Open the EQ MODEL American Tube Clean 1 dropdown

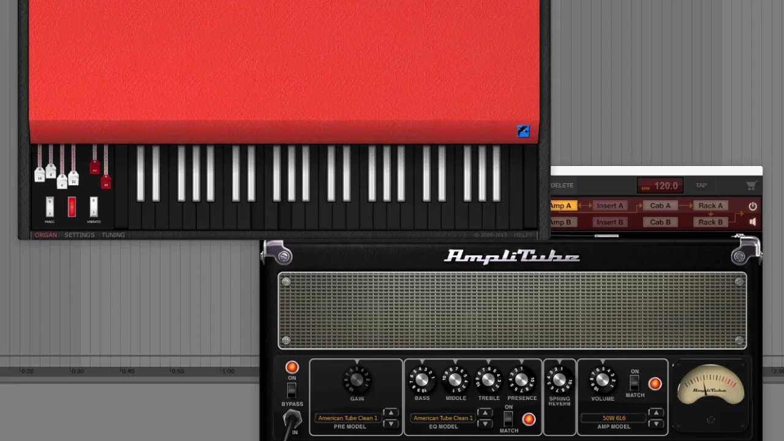pyautogui.click(x=443, y=418)
